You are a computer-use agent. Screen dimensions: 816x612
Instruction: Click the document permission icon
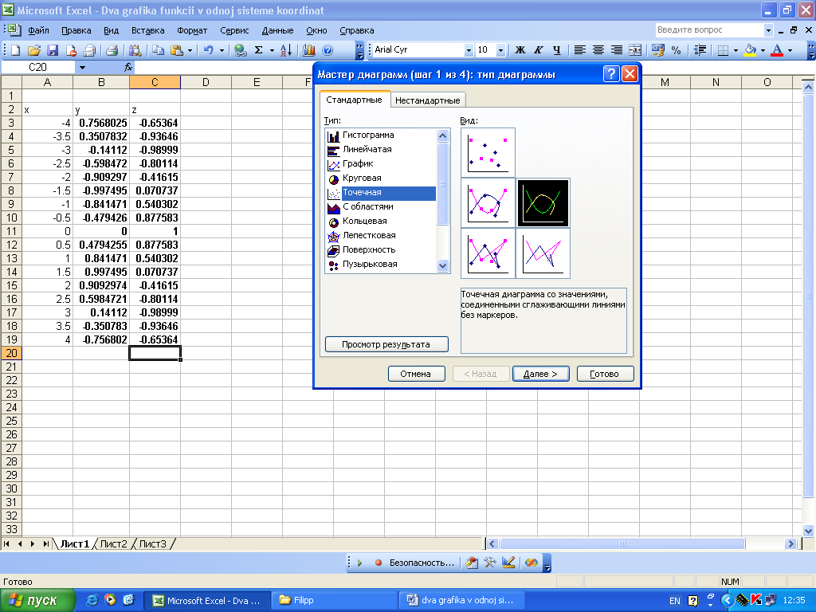(71, 50)
